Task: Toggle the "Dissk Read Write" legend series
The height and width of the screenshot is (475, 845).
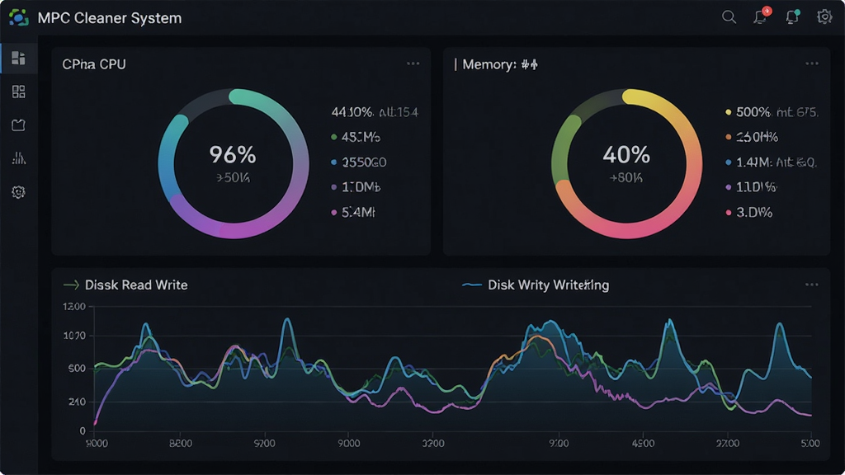Action: (x=125, y=285)
